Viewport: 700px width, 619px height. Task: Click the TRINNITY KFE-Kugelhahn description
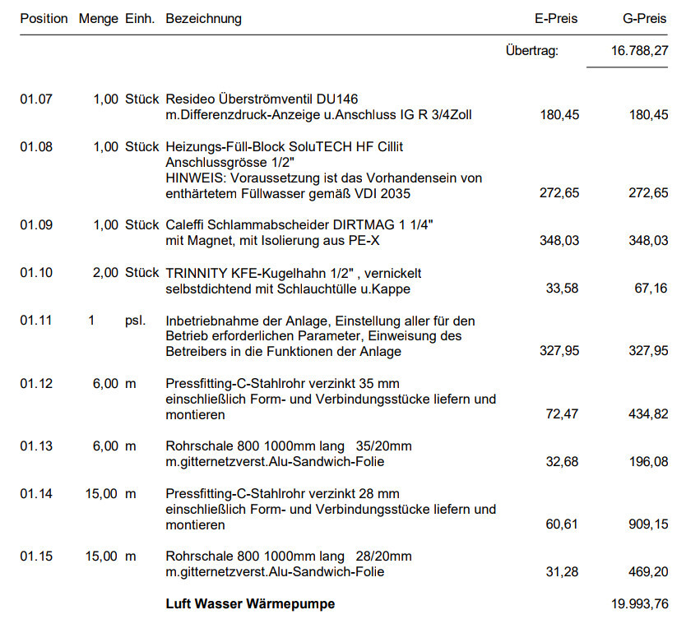tap(293, 272)
